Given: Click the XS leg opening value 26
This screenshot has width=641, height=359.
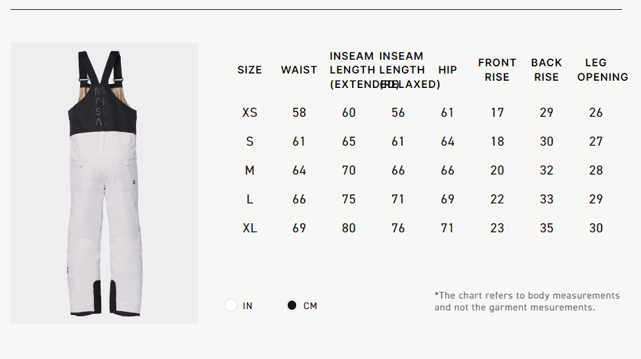Looking at the screenshot, I should [x=596, y=112].
